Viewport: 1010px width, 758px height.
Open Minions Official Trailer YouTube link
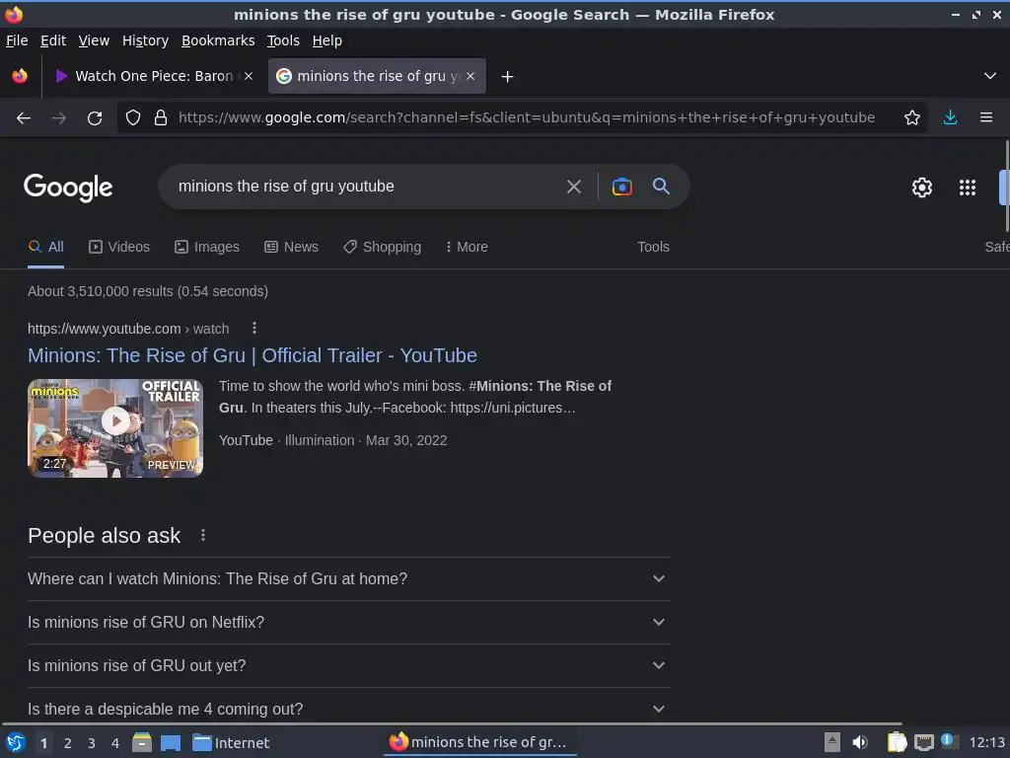tap(252, 355)
